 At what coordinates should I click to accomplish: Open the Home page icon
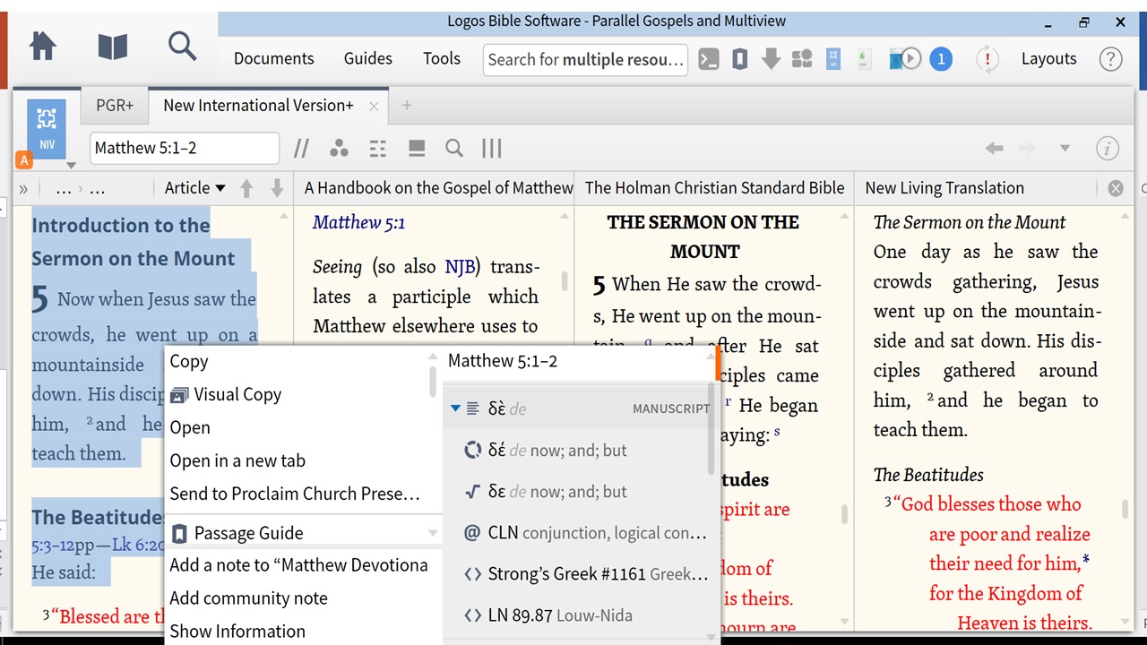(42, 46)
